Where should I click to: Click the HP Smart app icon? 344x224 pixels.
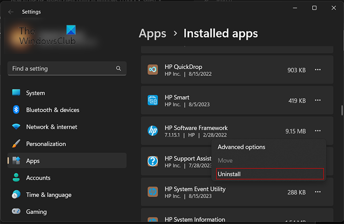point(152,100)
